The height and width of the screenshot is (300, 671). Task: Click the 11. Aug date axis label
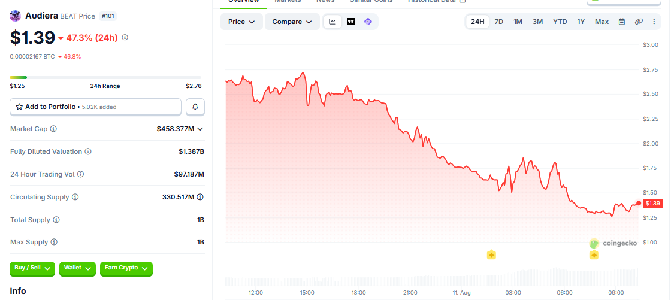(x=462, y=293)
